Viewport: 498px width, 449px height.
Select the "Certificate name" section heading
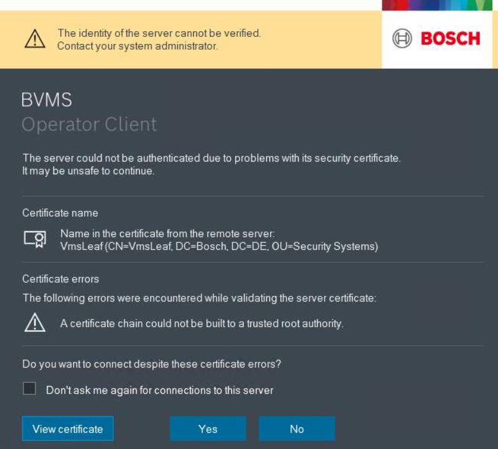coord(60,213)
